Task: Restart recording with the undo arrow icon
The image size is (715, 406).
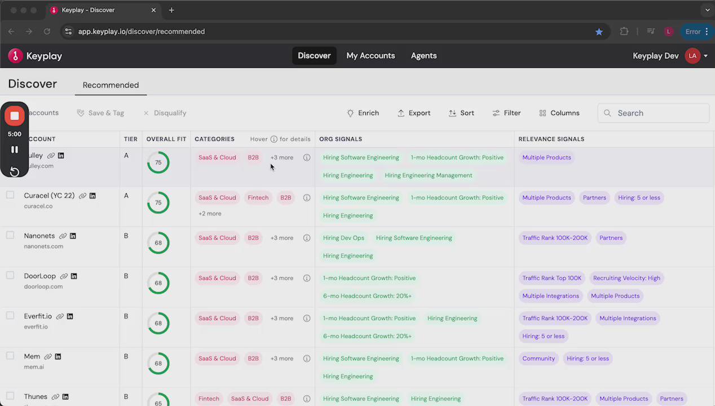Action: coord(15,171)
